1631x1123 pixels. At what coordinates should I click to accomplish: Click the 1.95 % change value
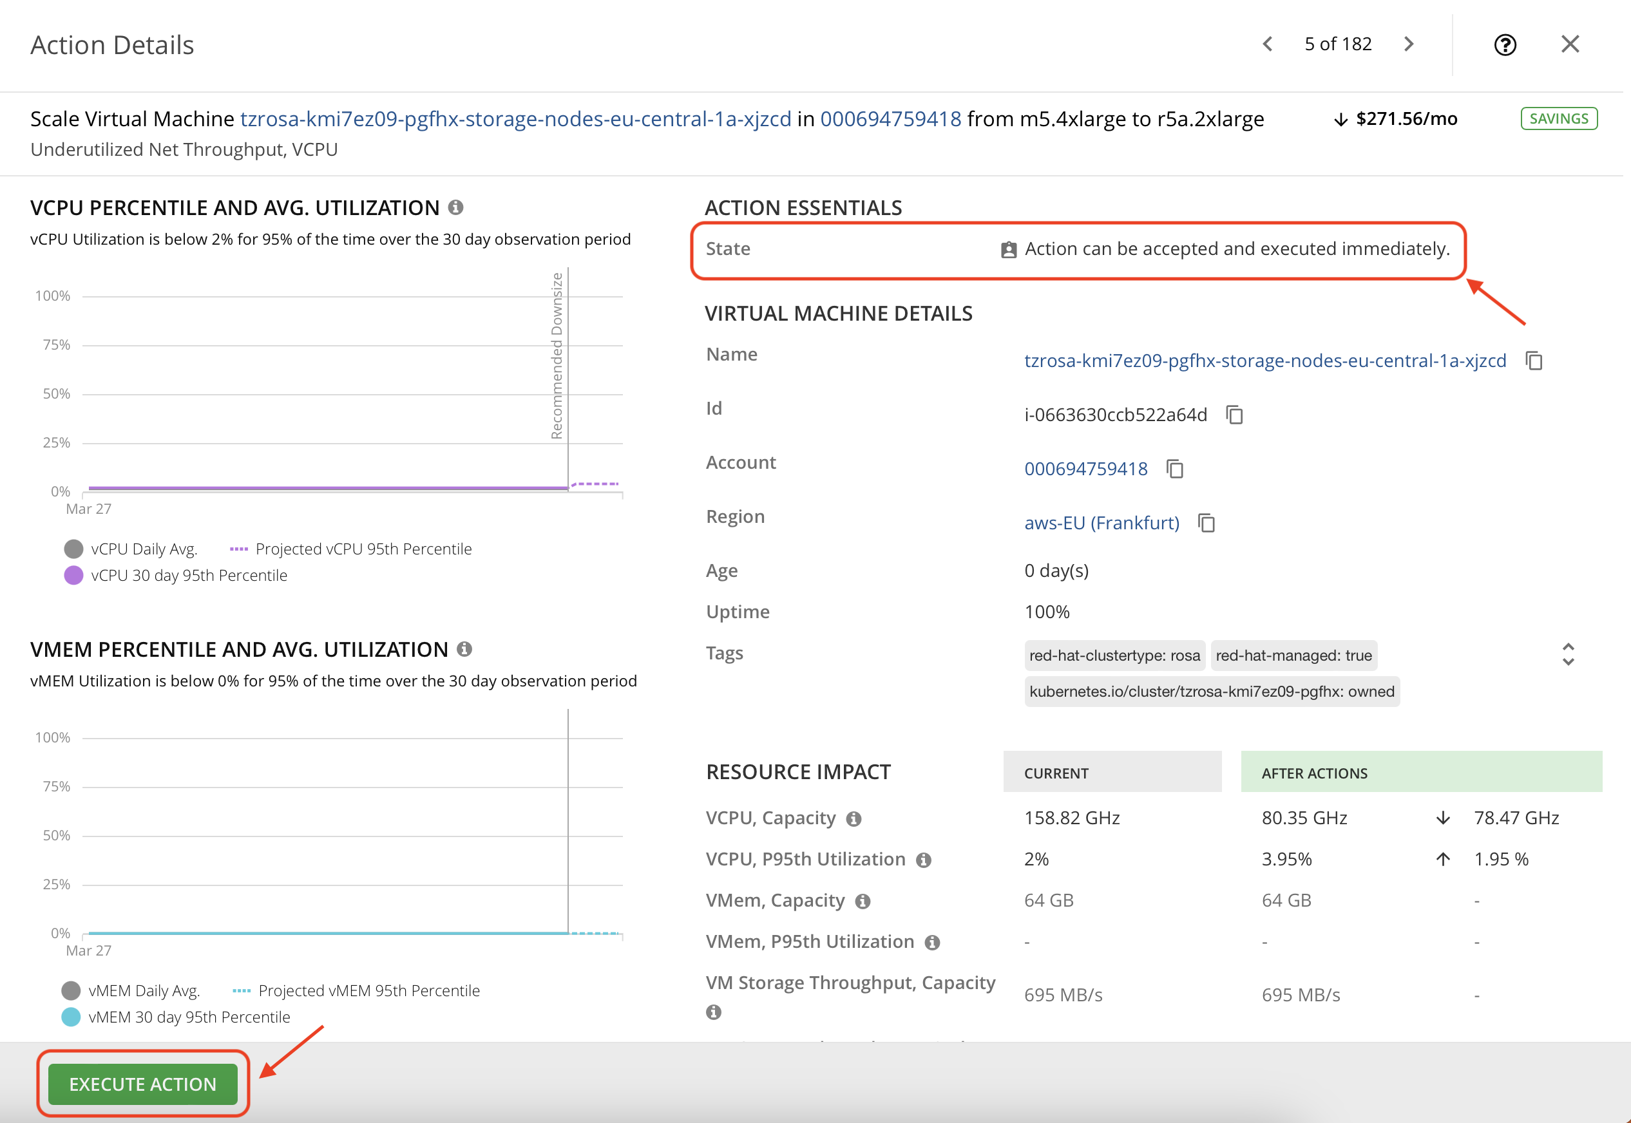(x=1501, y=860)
